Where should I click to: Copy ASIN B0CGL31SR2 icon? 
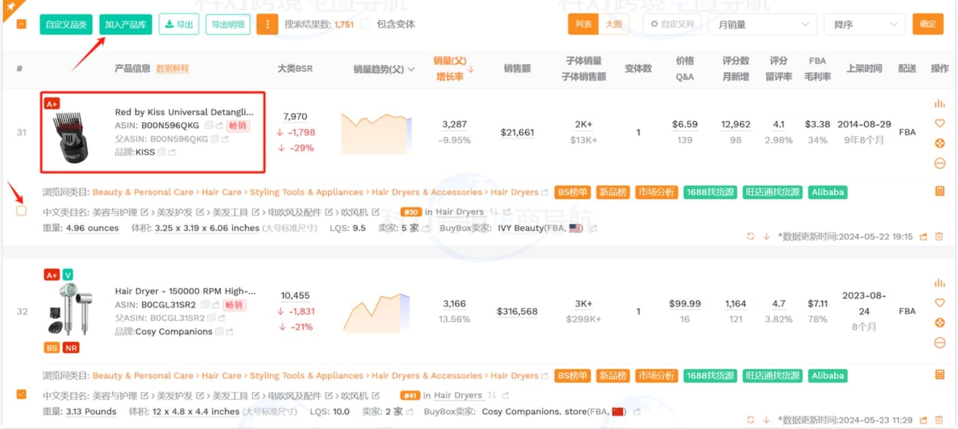(x=205, y=305)
